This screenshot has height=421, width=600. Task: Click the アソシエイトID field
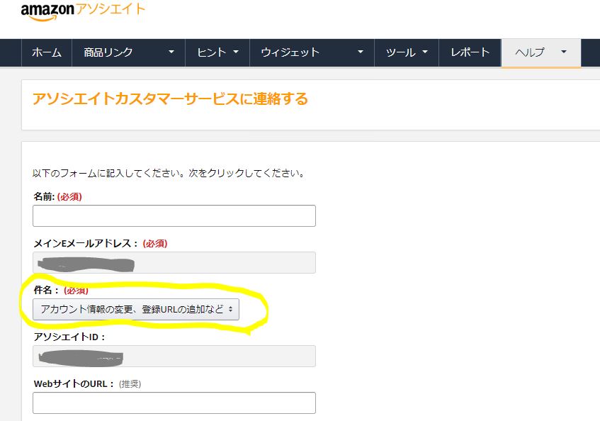click(174, 356)
